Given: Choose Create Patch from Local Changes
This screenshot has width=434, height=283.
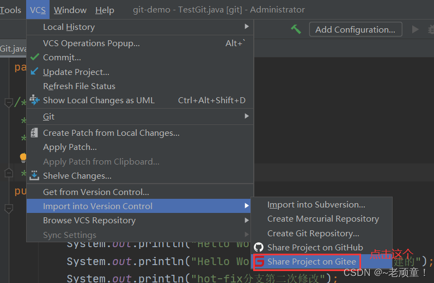Looking at the screenshot, I should click(x=140, y=133).
